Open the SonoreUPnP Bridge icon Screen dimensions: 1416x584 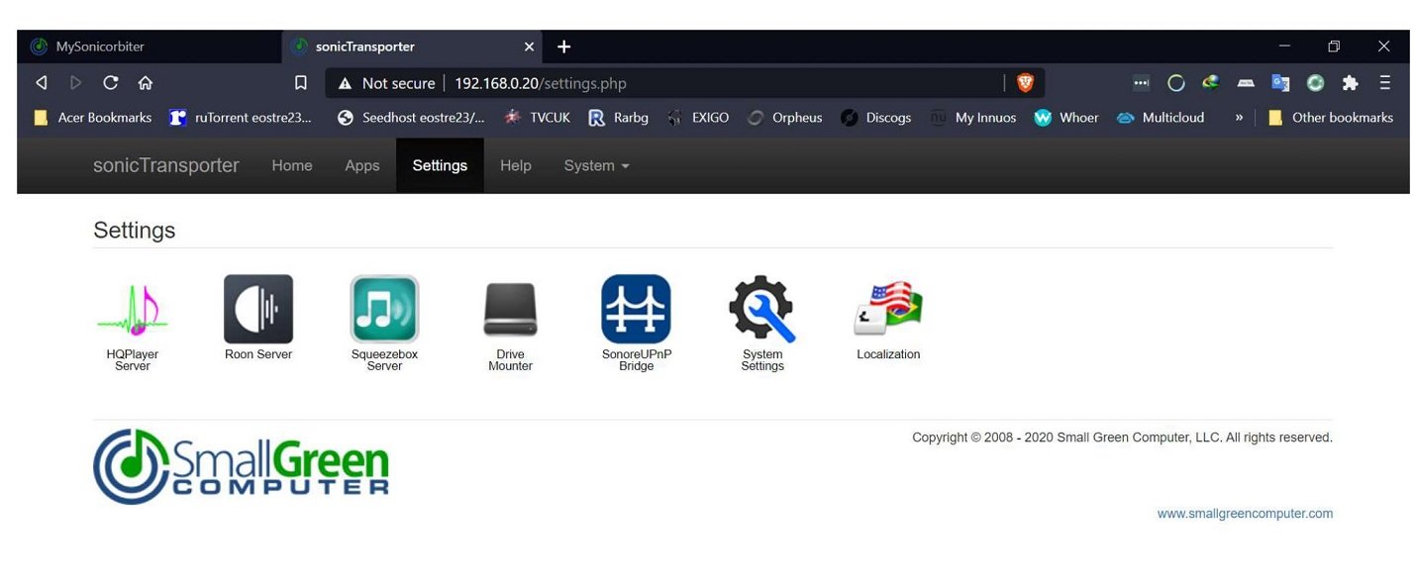tap(636, 309)
